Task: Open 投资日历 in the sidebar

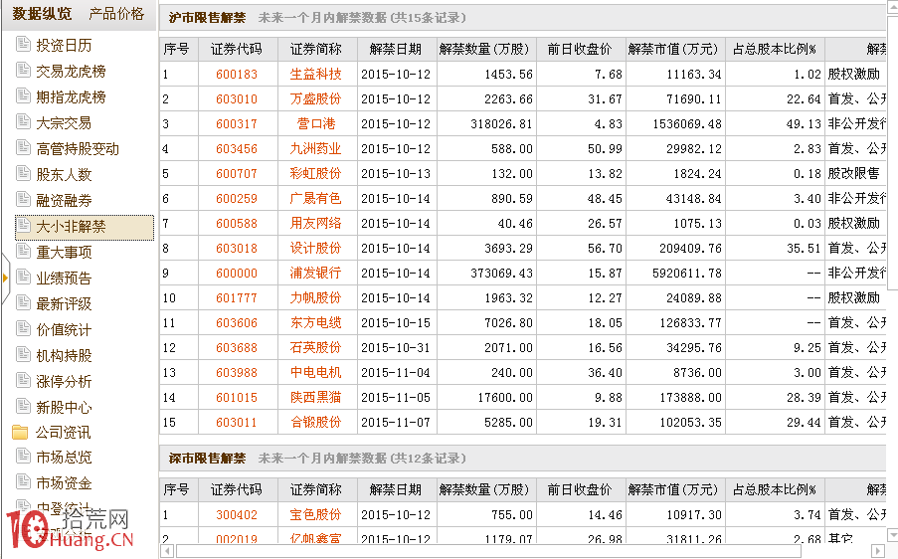Action: tap(64, 45)
